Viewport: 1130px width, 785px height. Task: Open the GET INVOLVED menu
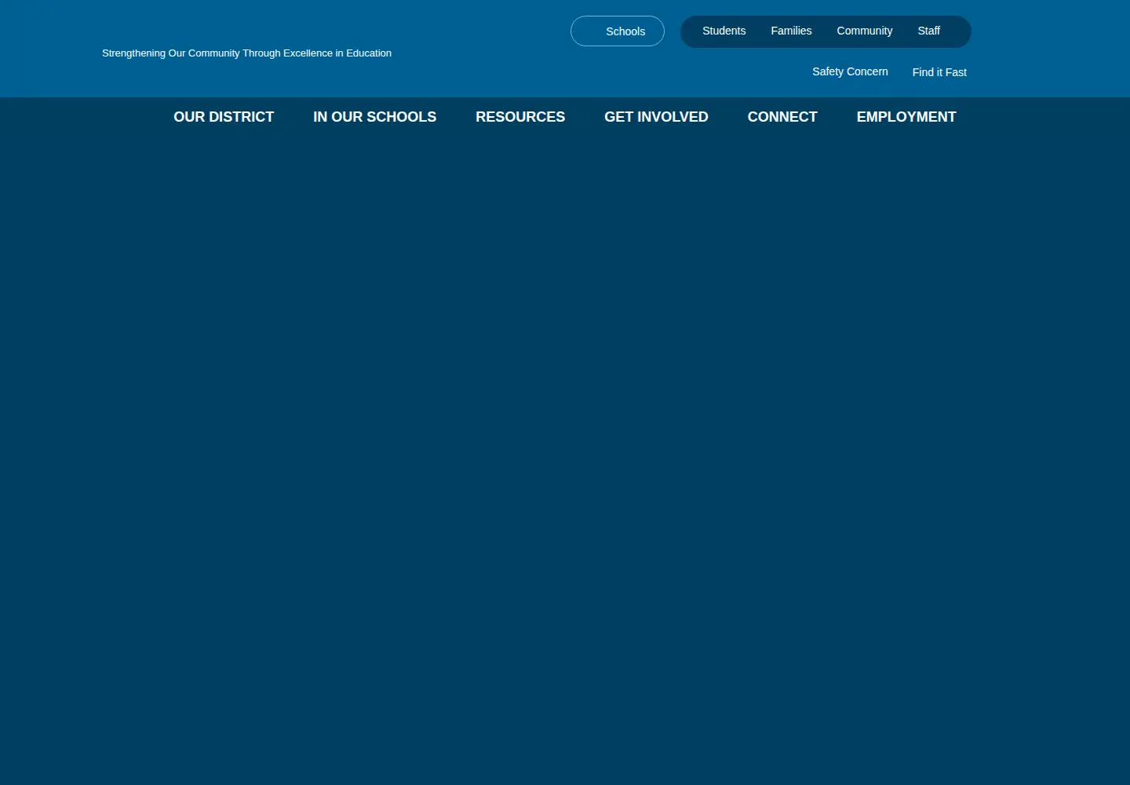(656, 117)
